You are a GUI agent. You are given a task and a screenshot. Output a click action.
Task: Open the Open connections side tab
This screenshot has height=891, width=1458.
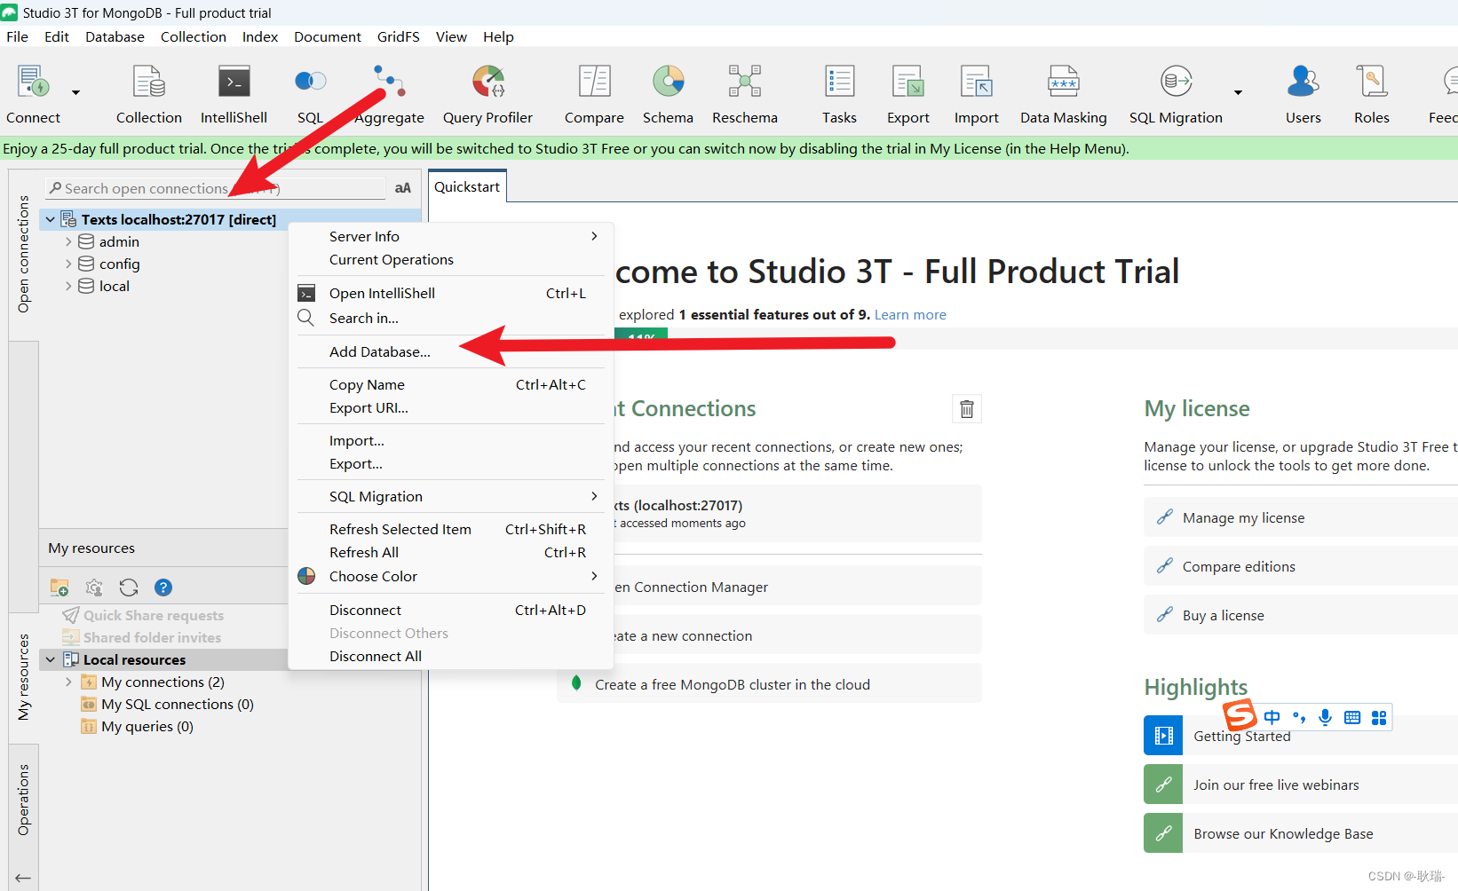(x=24, y=254)
